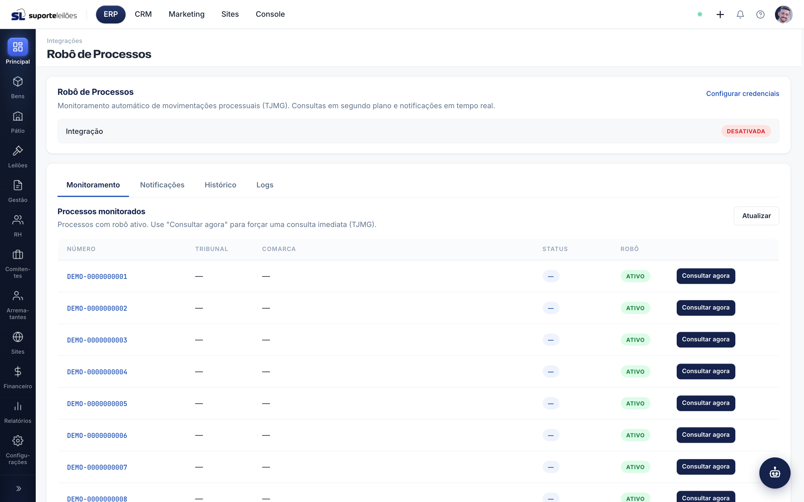Consultar agora for DEMO-0000000001
The width and height of the screenshot is (804, 502).
(706, 276)
